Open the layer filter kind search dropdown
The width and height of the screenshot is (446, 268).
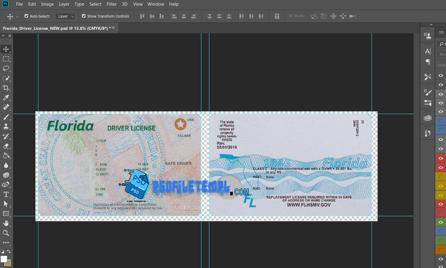coord(441,44)
